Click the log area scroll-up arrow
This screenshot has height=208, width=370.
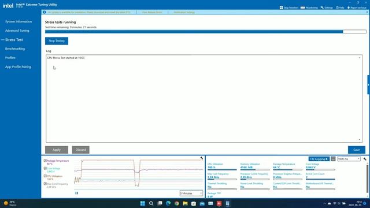click(x=360, y=58)
